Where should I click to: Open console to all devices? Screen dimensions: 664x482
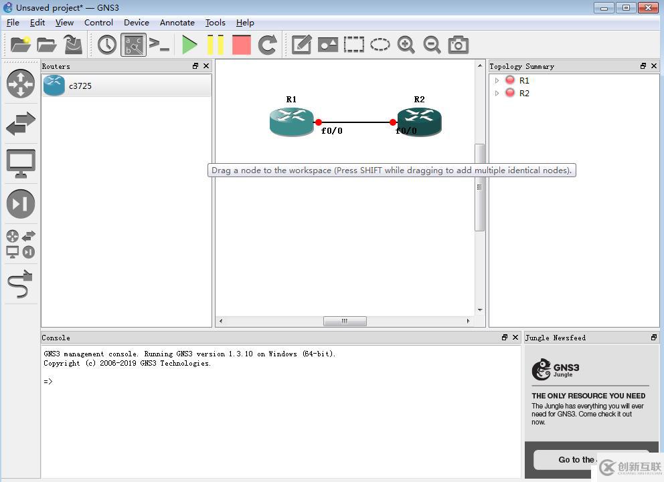click(159, 45)
